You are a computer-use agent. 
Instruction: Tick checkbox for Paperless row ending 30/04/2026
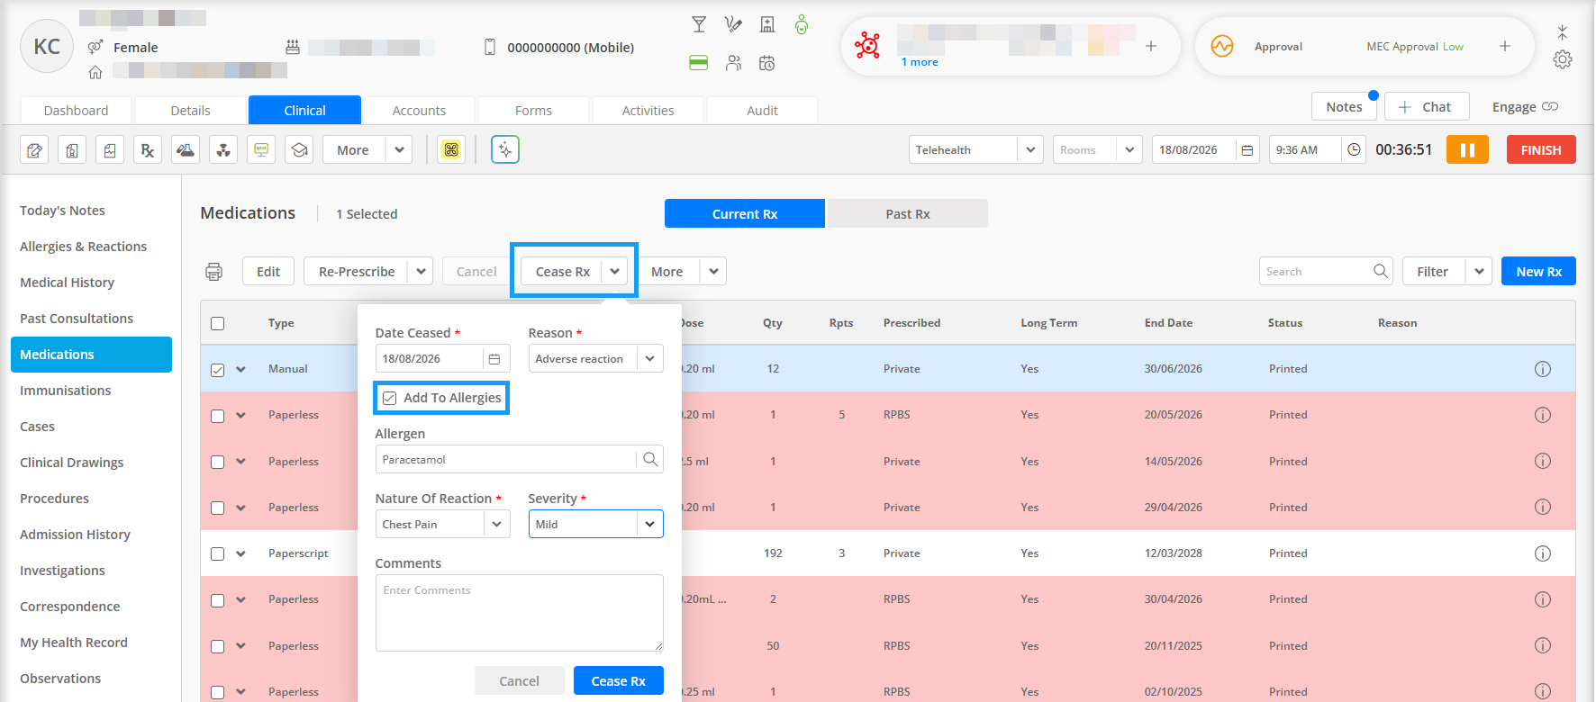[x=217, y=599]
